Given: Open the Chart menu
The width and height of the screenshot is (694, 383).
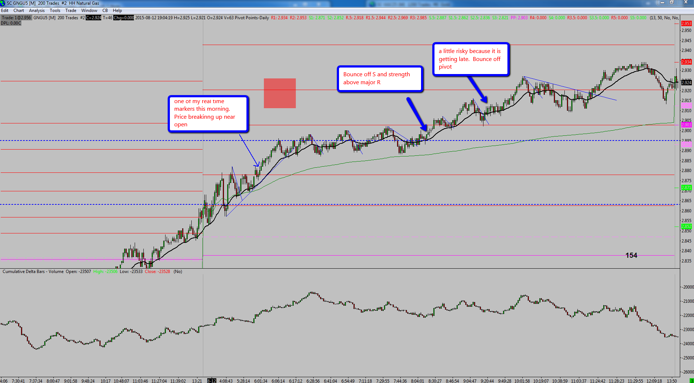Looking at the screenshot, I should tap(19, 11).
